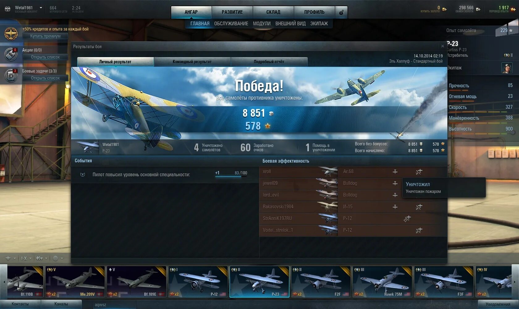Click the pilot skill icon in События
519x309 pixels.
[x=82, y=175]
